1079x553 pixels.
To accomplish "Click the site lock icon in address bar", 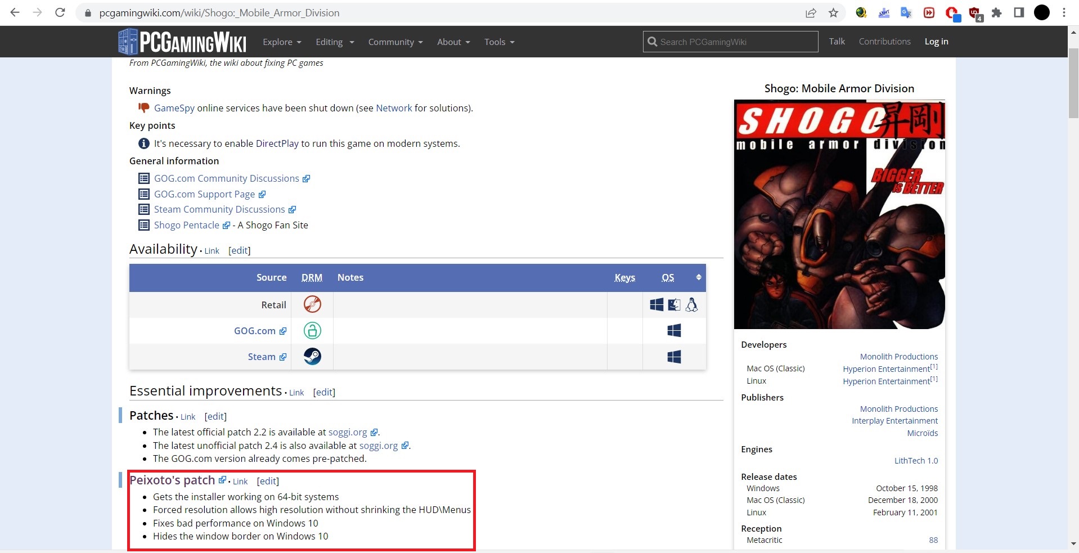I will click(88, 12).
